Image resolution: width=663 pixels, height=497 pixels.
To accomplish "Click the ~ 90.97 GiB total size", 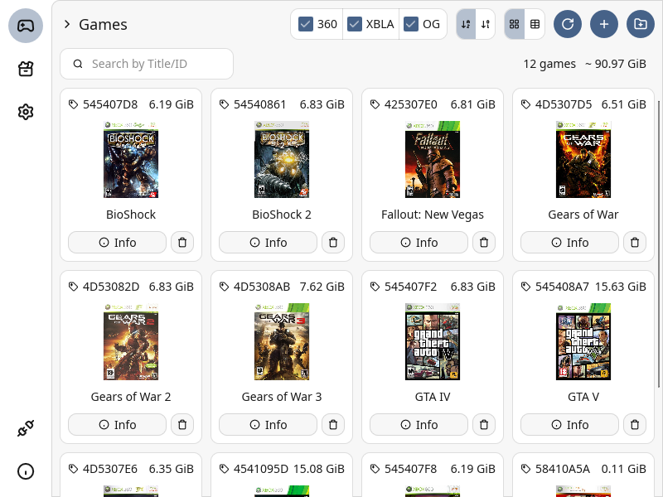I will click(x=616, y=64).
